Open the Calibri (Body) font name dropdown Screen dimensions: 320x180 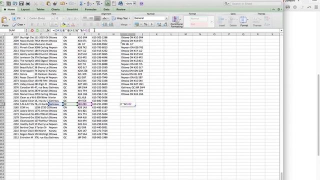(52, 18)
